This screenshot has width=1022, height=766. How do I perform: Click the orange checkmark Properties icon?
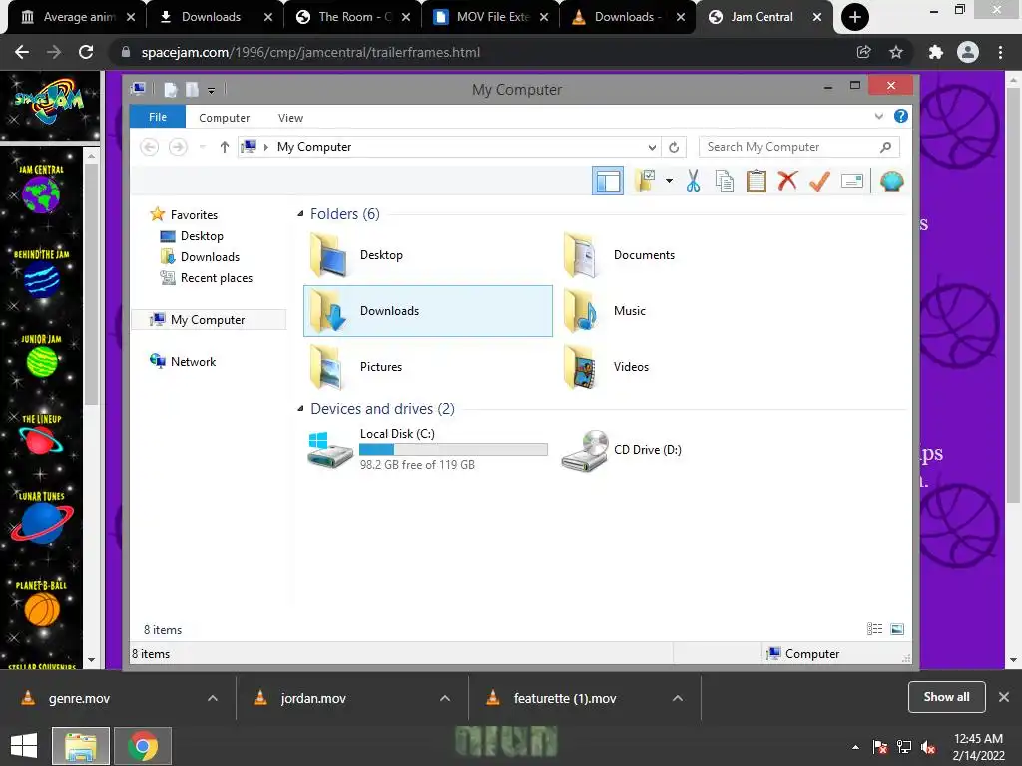click(x=819, y=181)
